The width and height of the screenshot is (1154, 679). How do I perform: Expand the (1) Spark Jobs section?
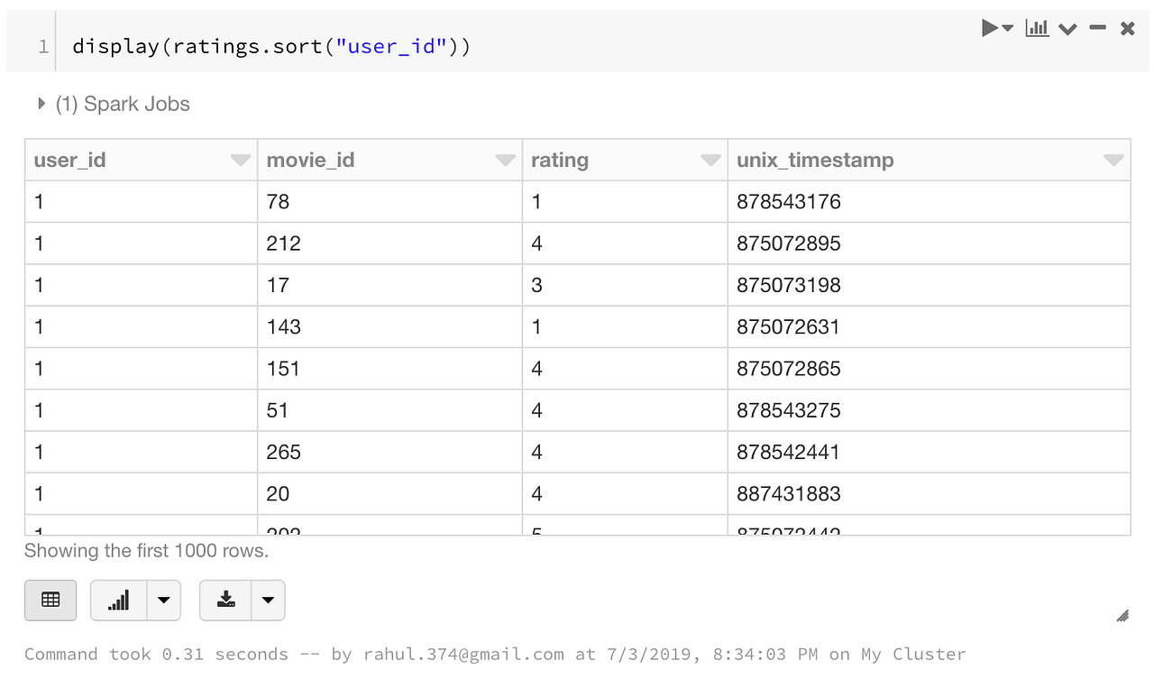click(41, 103)
